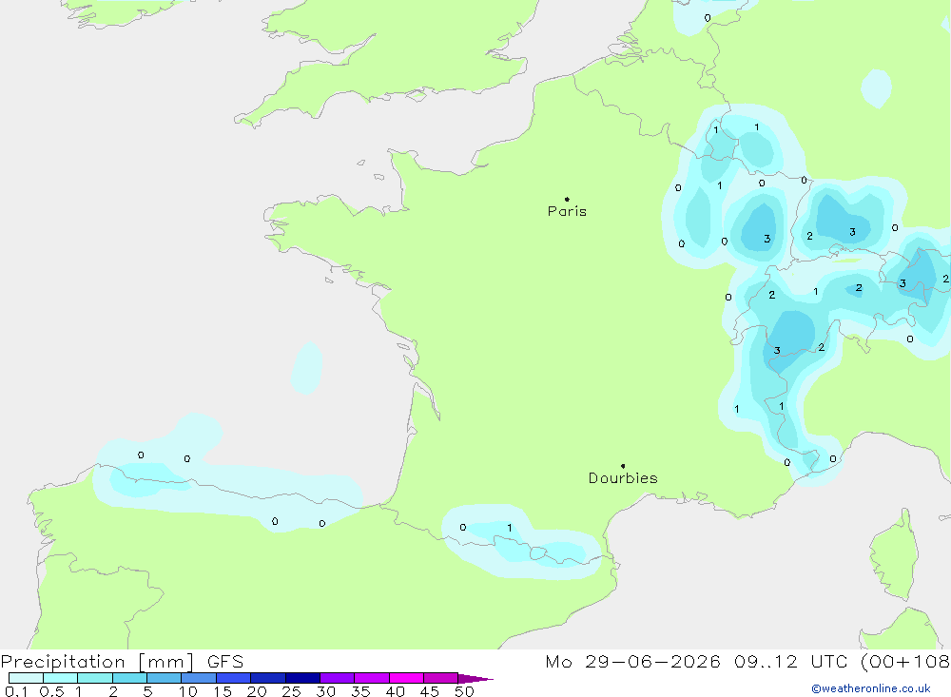Click the 0.1 legend scale value
The width and height of the screenshot is (951, 697).
16,691
